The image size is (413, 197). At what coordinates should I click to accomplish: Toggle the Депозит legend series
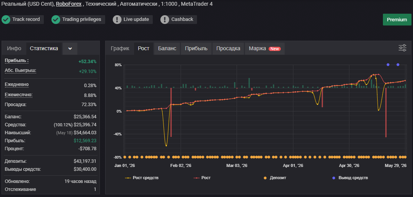click(274, 178)
